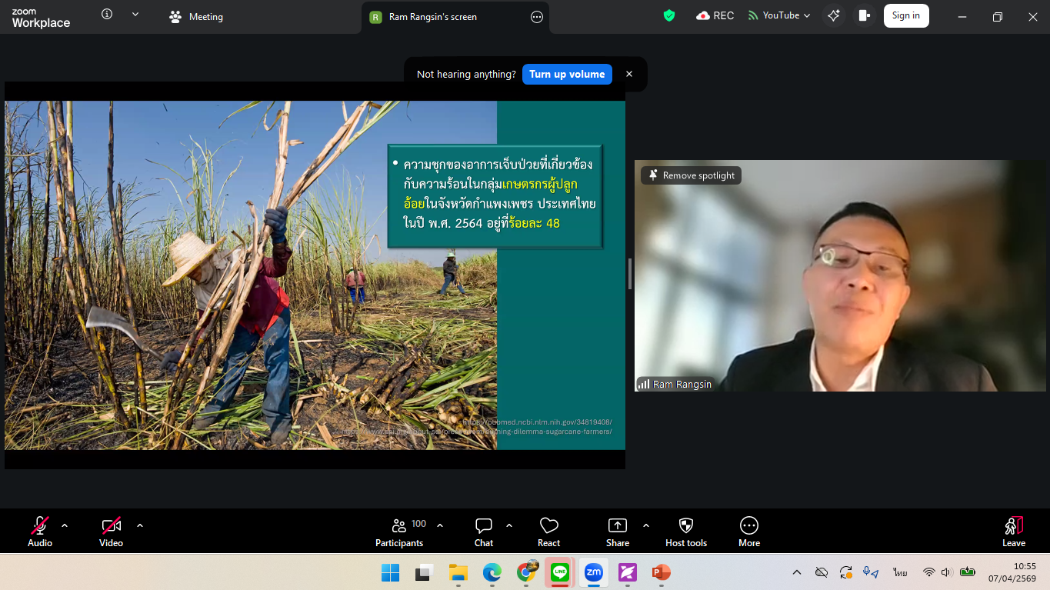This screenshot has width=1050, height=590.
Task: Start video with the Video button
Action: click(112, 531)
